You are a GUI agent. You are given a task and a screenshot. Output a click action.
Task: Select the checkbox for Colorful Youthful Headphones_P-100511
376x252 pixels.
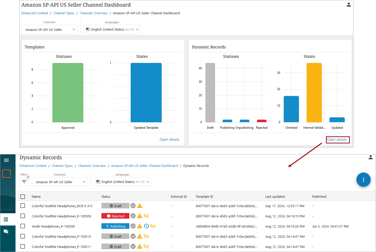tap(23, 246)
